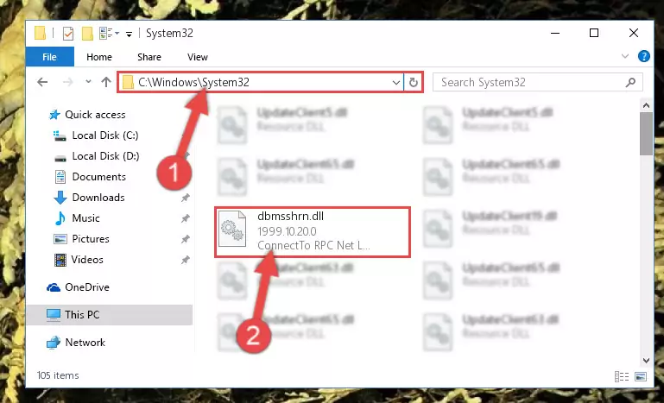The image size is (664, 403).
Task: Switch to Large icons view button
Action: [641, 376]
